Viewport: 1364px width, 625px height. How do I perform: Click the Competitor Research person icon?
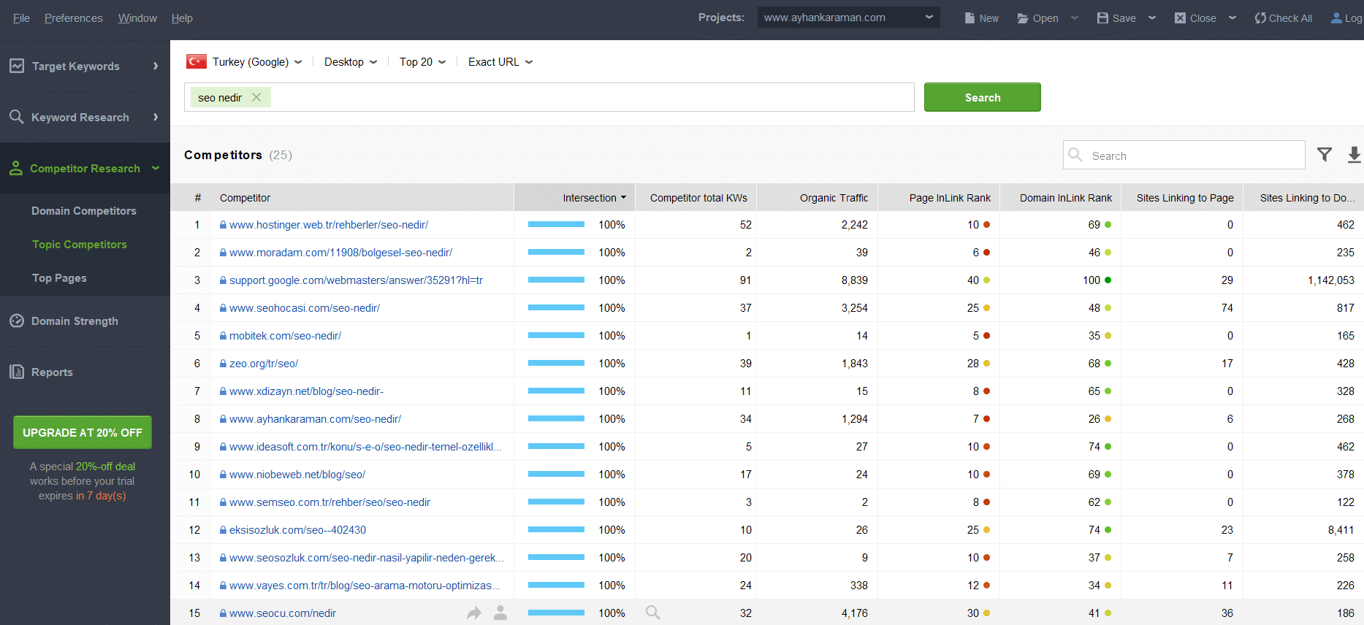16,168
